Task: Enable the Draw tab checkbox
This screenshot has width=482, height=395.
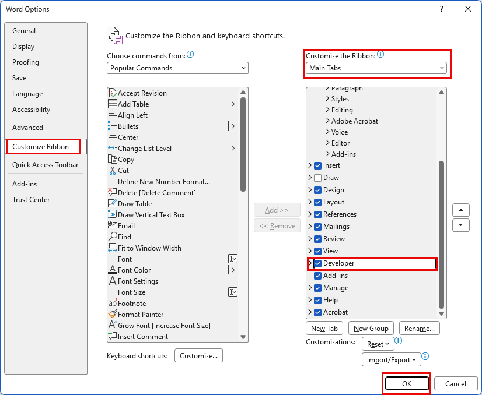Action: point(318,178)
